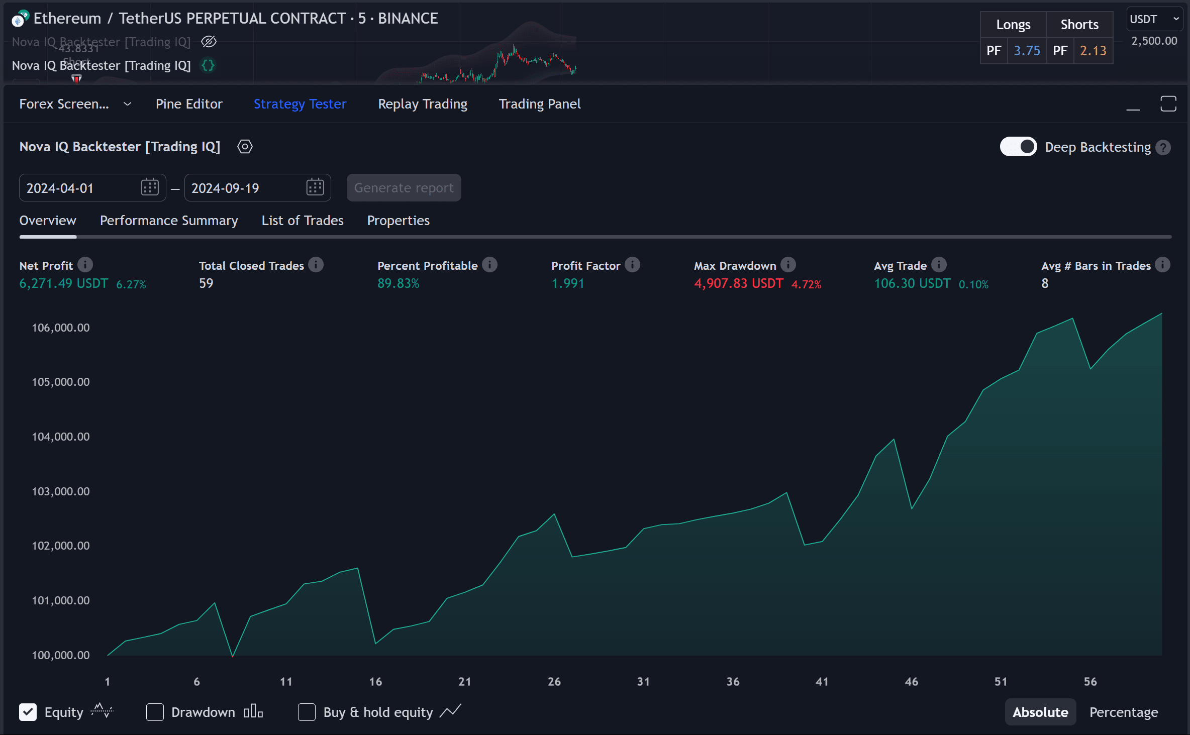The height and width of the screenshot is (735, 1190).
Task: Click the Drawdown bars icon
Action: tap(253, 711)
